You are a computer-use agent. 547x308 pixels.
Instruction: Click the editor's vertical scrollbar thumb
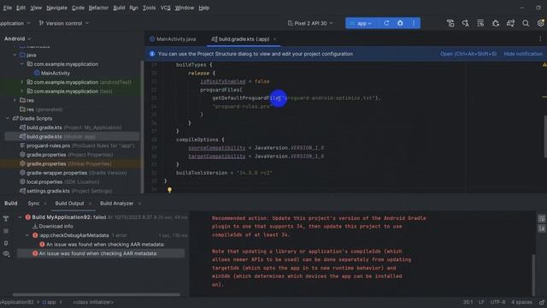[545, 137]
